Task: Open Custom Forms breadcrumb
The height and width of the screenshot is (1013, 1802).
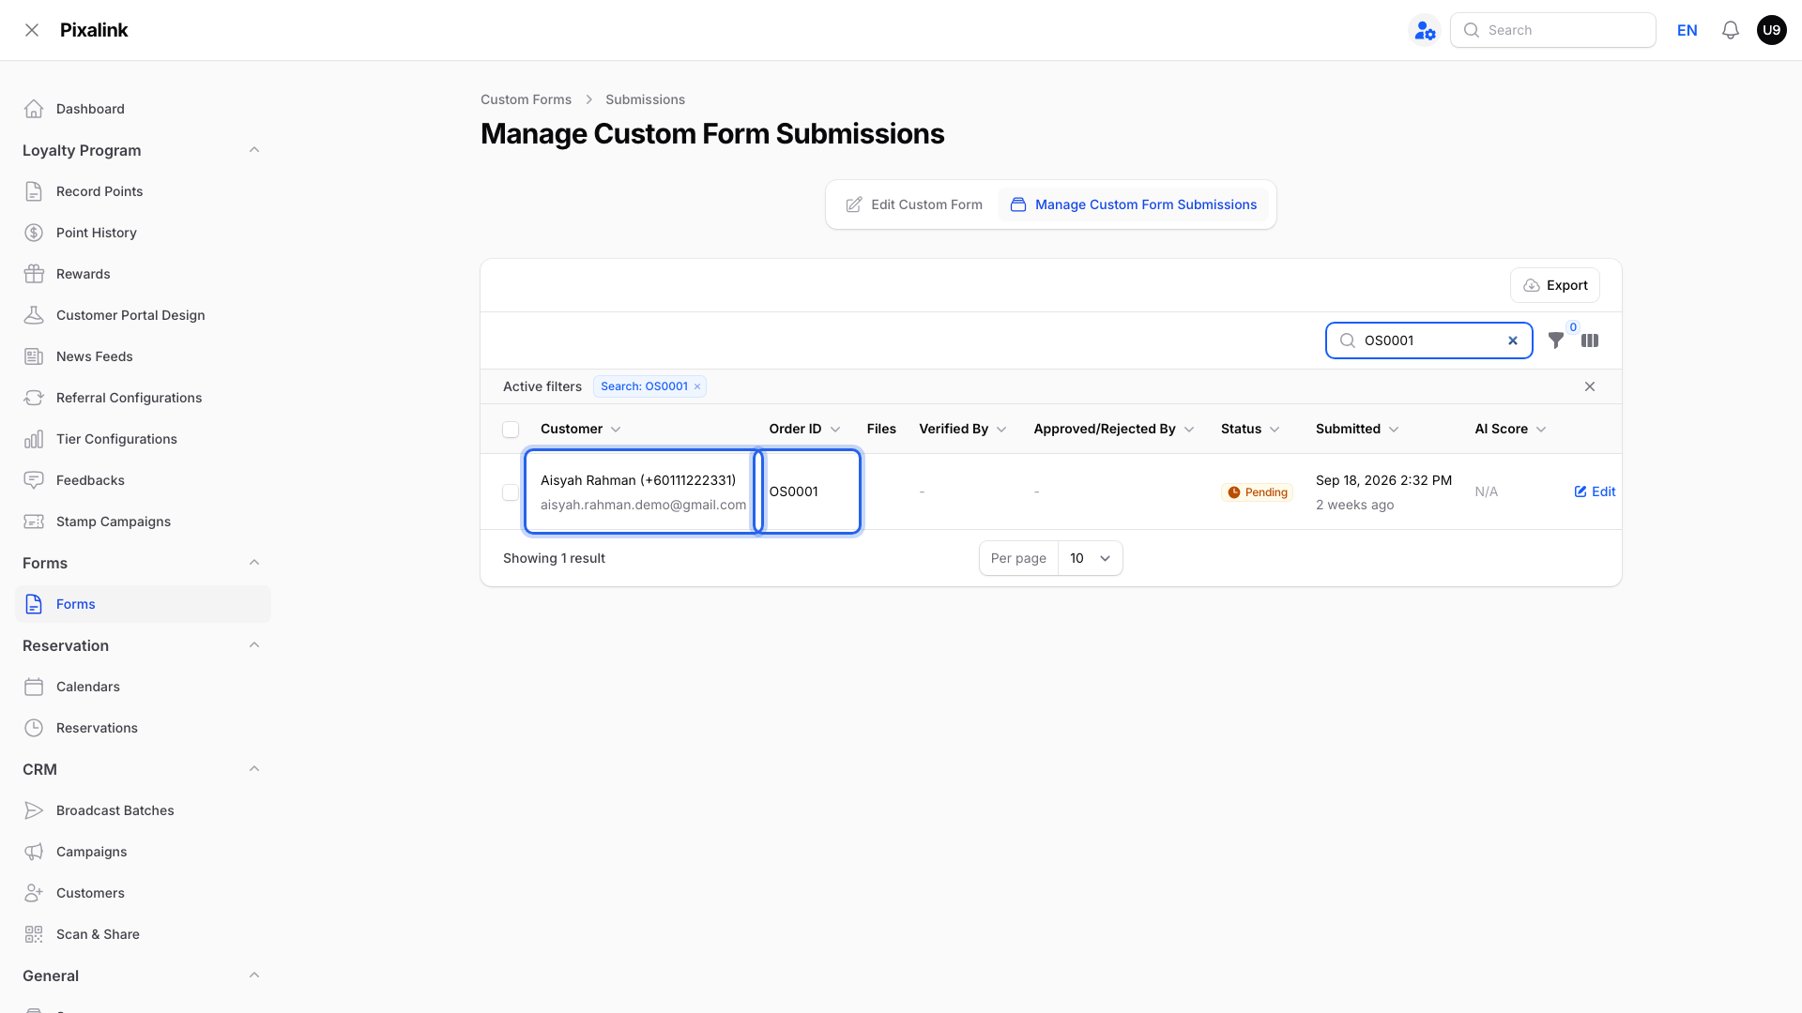Action: pyautogui.click(x=526, y=99)
